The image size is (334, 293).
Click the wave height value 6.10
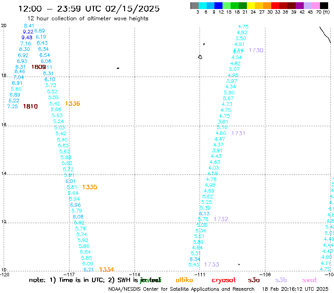point(50,79)
